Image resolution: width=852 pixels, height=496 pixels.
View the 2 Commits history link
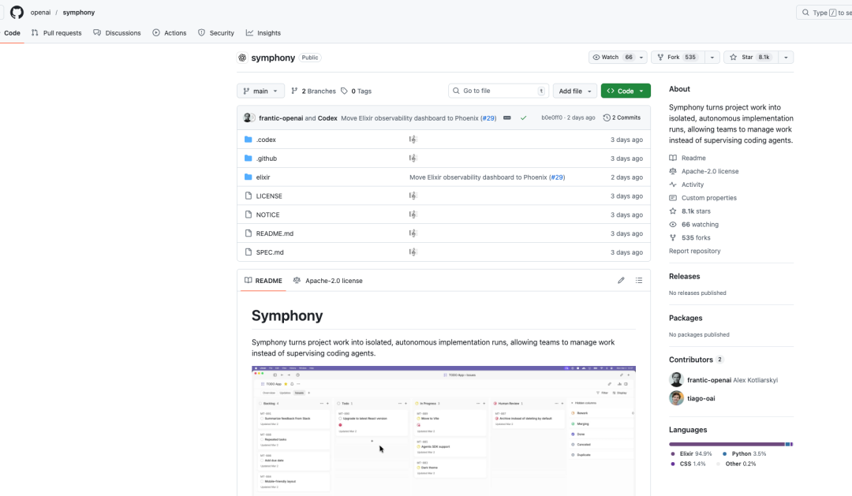[622, 117]
